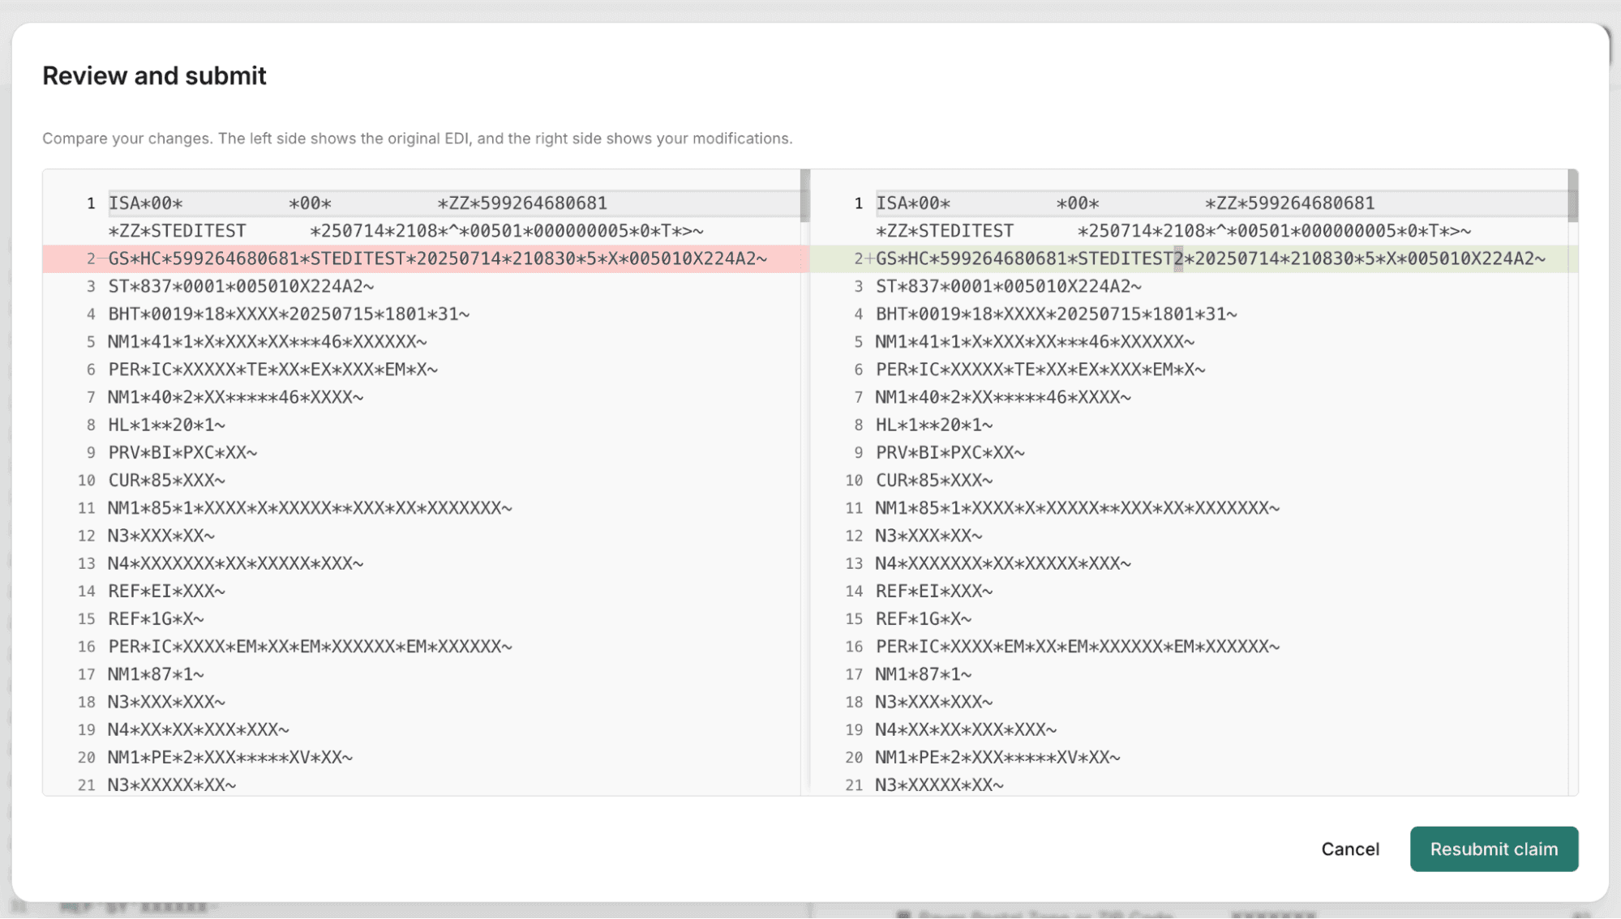Click the REF*EI*XXX line in right pane
The width and height of the screenshot is (1621, 919).
coord(933,591)
